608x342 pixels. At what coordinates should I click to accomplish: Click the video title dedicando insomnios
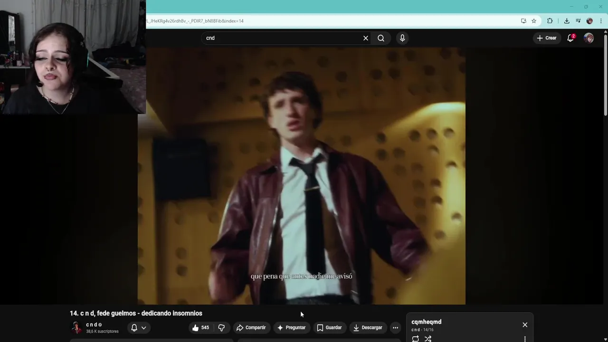pos(136,313)
